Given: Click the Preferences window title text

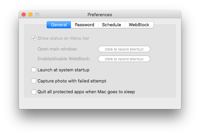Looking at the screenshot, I should coord(100,14).
